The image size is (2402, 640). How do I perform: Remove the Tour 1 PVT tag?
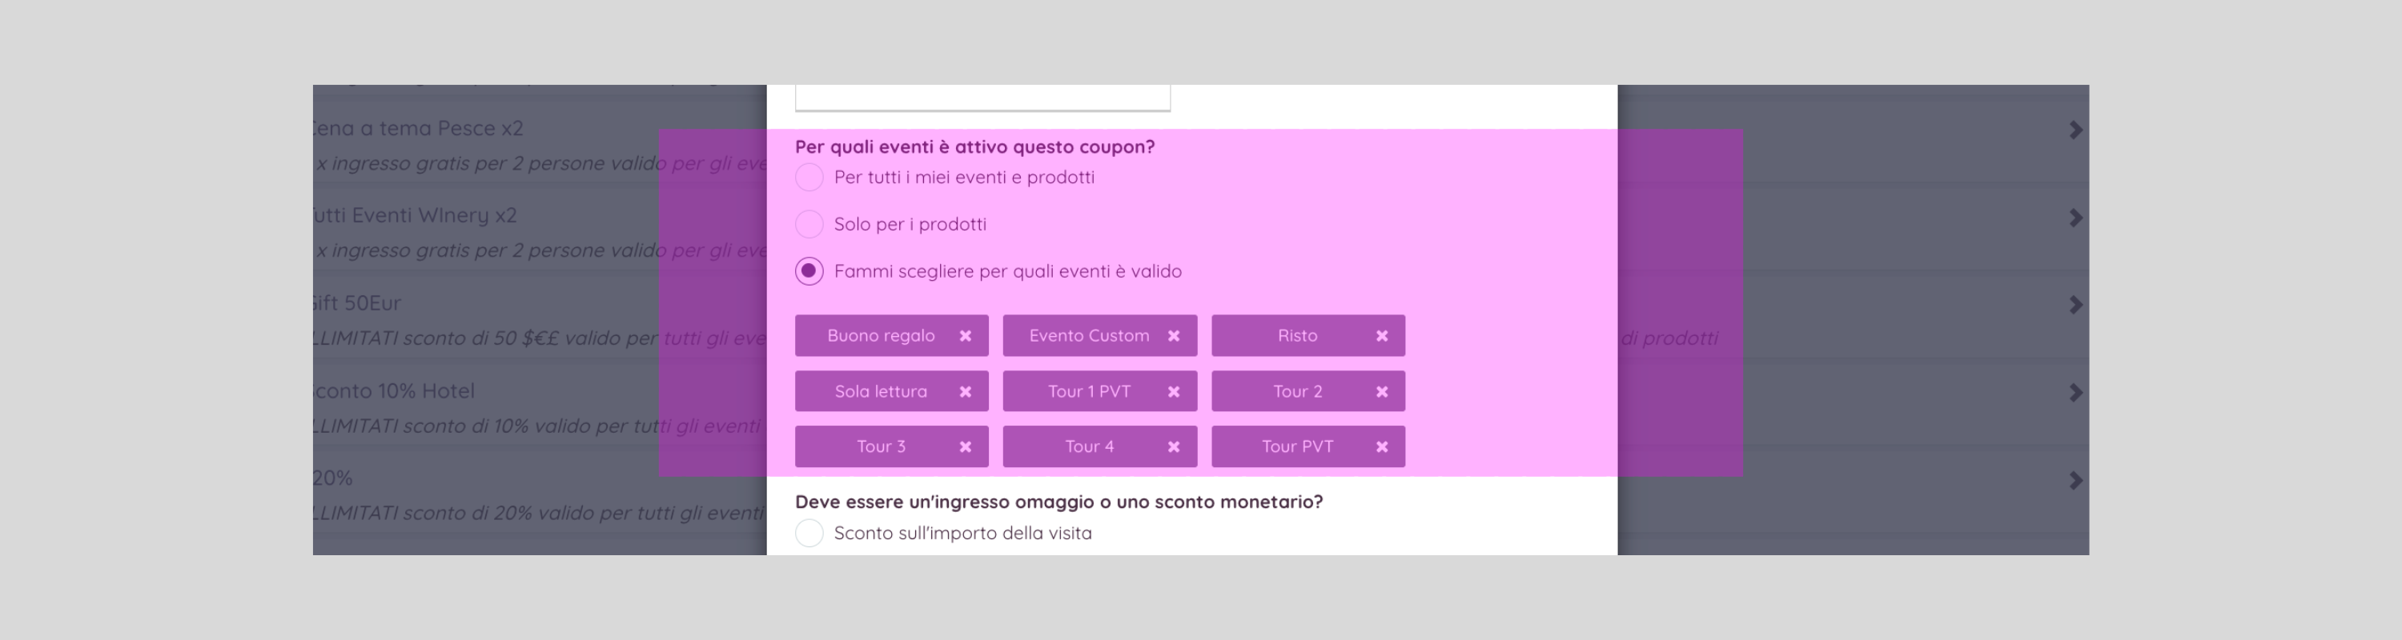(1173, 392)
